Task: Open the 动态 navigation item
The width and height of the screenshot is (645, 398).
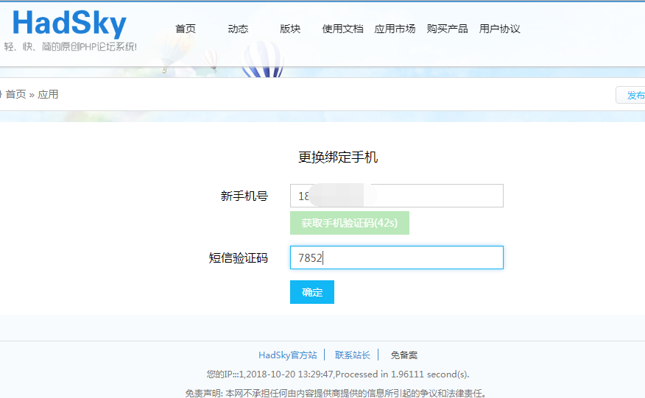Action: pos(238,29)
